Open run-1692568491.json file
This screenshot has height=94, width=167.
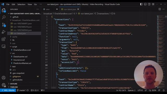(x=25, y=23)
